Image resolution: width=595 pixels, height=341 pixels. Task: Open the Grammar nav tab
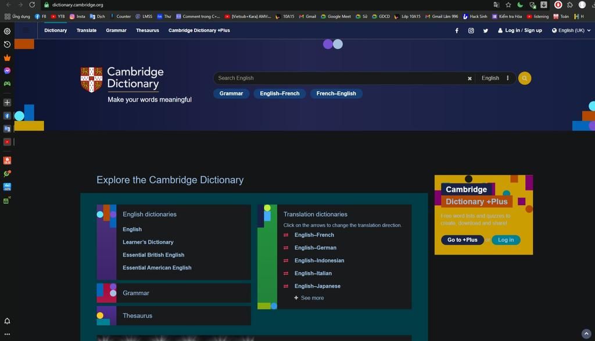click(x=116, y=30)
